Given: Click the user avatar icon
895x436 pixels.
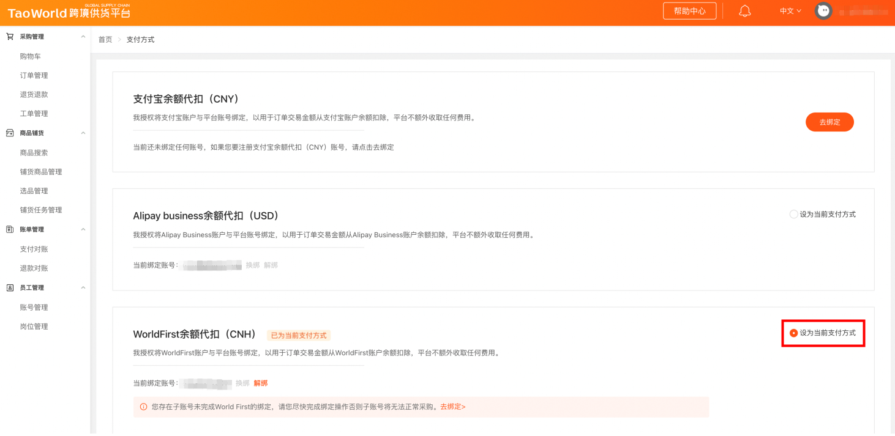Looking at the screenshot, I should point(823,10).
